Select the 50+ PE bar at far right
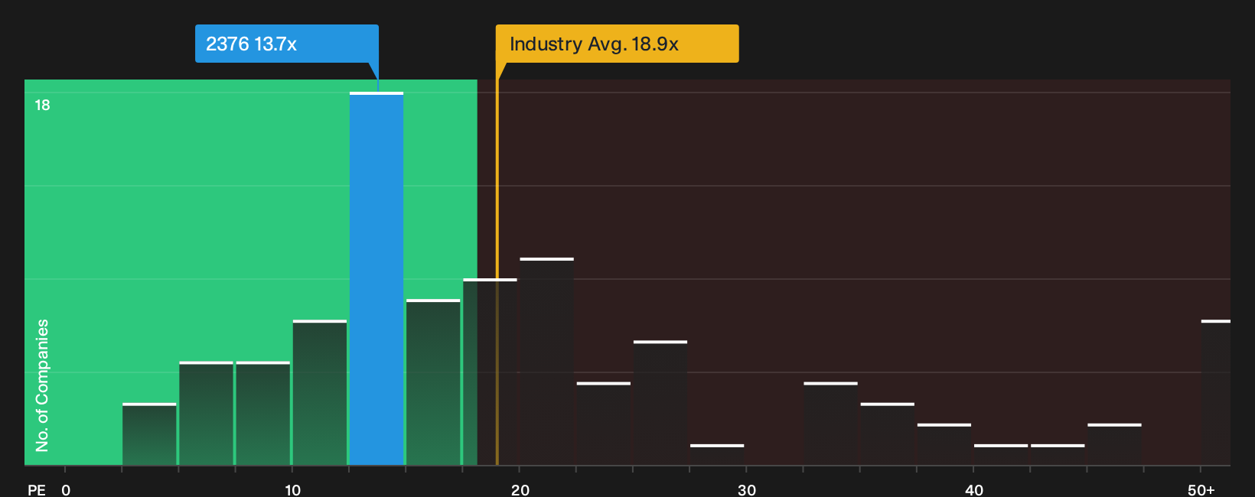The image size is (1255, 497). click(1216, 392)
